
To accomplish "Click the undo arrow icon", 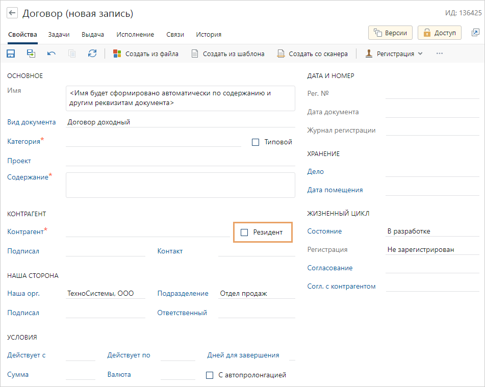I will (52, 54).
